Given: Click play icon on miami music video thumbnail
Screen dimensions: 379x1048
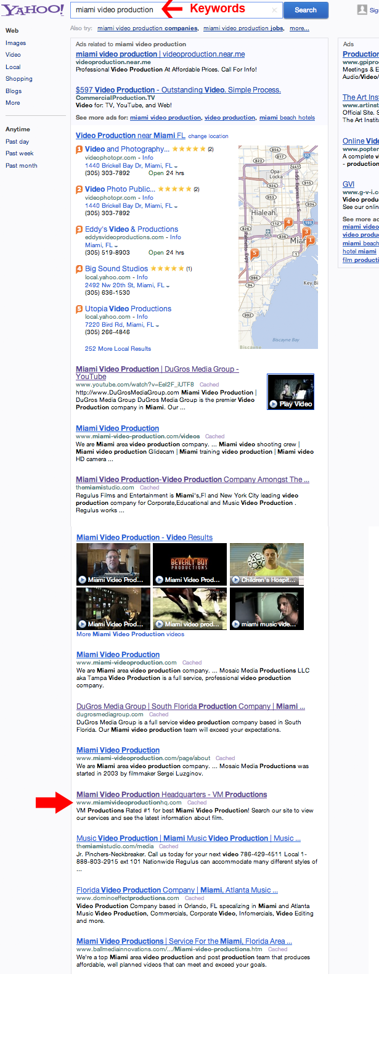Looking at the screenshot, I should pos(235,624).
